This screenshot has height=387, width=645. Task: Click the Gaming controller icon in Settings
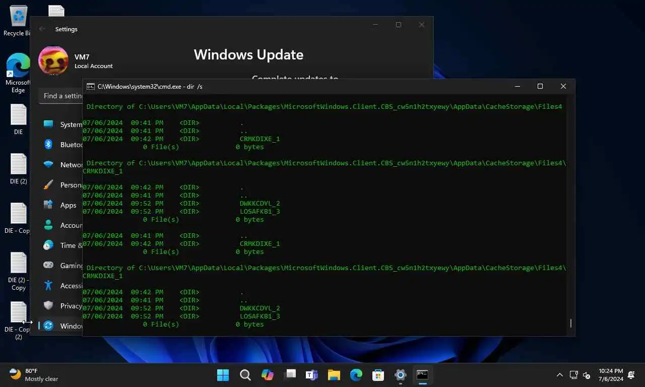point(48,265)
